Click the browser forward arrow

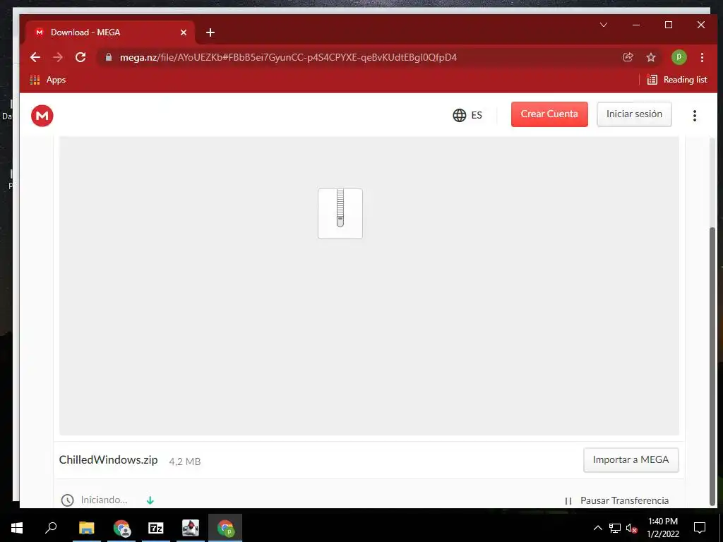[58, 57]
